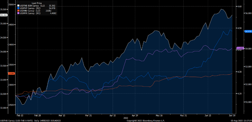
Task: Select the USDMYR Curncy legend entry
Action: click(x=30, y=13)
